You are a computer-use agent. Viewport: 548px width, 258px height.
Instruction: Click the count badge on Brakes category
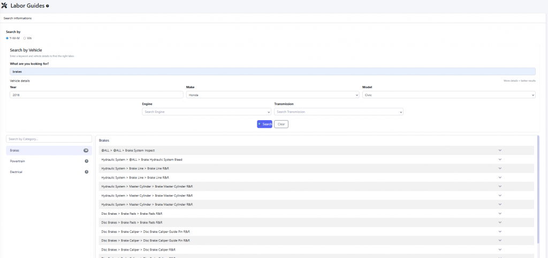click(x=86, y=151)
